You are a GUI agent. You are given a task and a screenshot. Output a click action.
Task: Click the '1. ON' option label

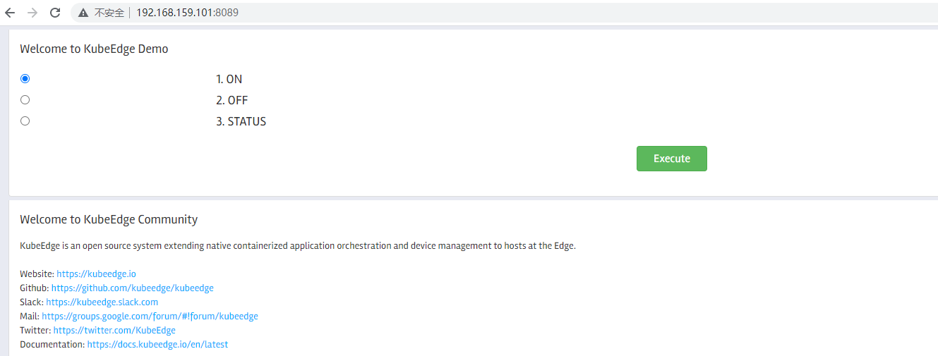click(x=229, y=79)
